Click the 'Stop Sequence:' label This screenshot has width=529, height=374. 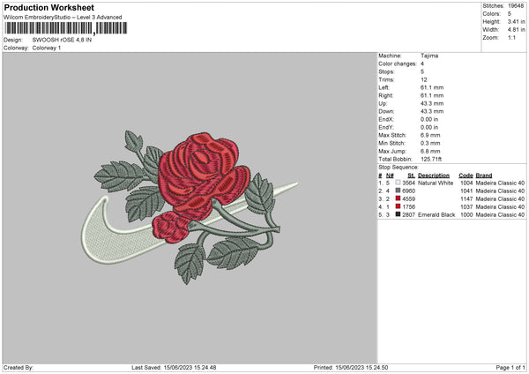pos(399,168)
